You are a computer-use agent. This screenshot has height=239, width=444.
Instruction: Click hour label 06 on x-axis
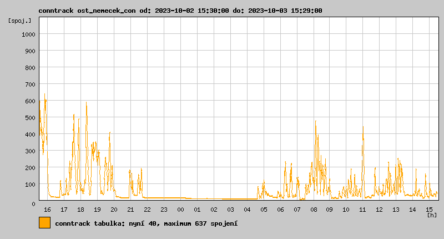pyautogui.click(x=280, y=210)
